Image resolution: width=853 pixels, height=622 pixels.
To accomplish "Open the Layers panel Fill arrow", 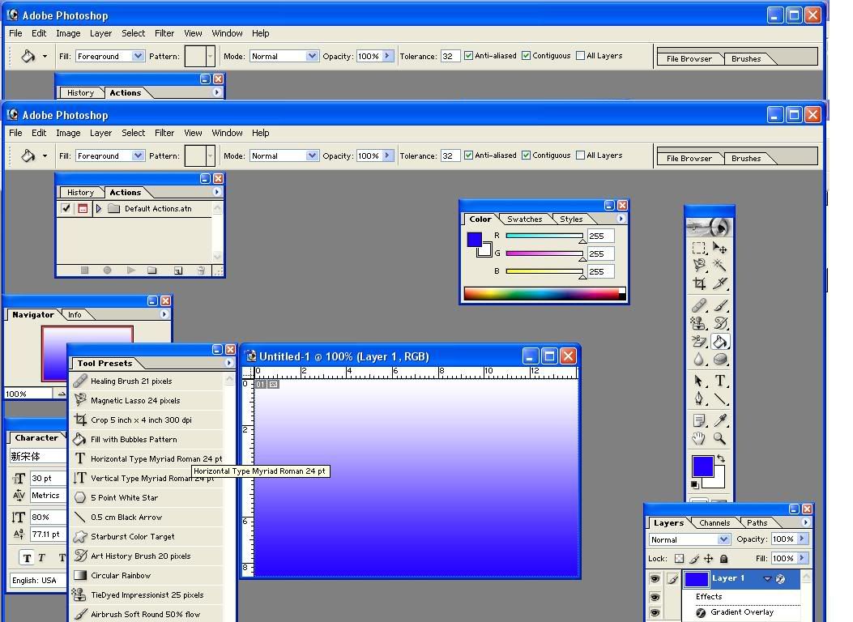I will tap(802, 558).
